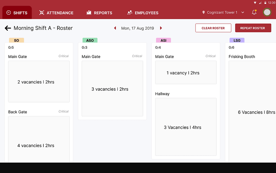Open ASO Main Gate 3 vacancies slot
The height and width of the screenshot is (173, 276).
click(x=112, y=89)
